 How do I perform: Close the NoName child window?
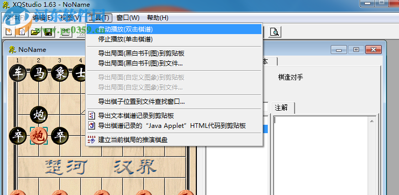pyautogui.click(x=373, y=50)
